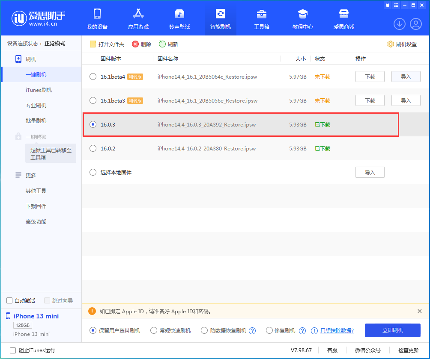
Task: Click the 固件名称 column header
Action: coord(168,59)
